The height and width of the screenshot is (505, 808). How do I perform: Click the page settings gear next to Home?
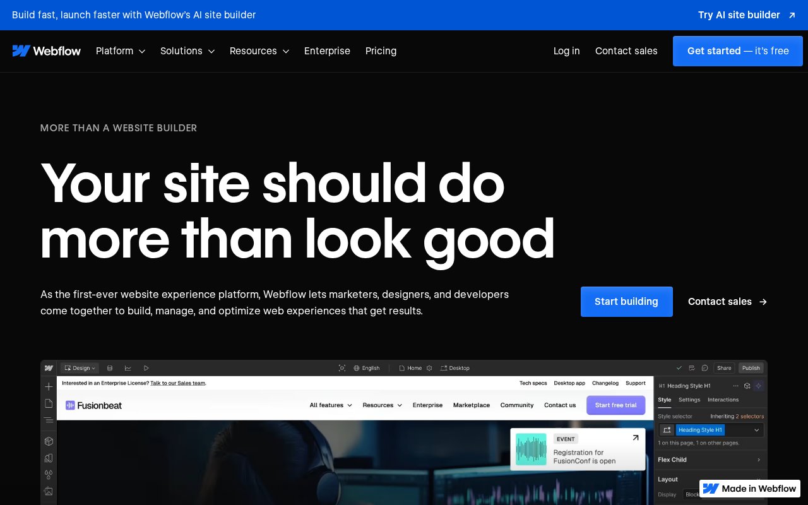coord(429,368)
